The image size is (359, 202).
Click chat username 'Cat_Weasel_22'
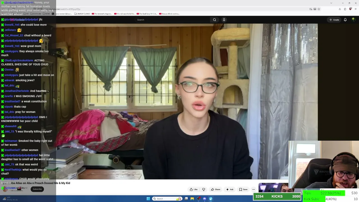pyautogui.click(x=13, y=35)
